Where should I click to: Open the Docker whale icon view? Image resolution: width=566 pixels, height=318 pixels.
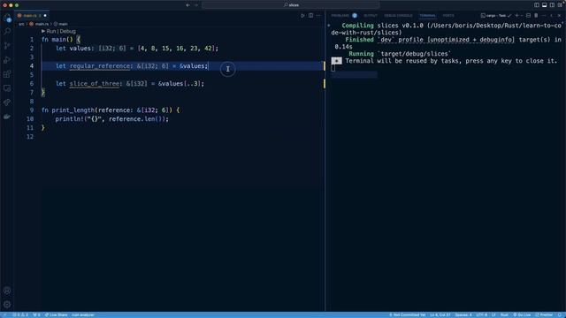[7, 117]
